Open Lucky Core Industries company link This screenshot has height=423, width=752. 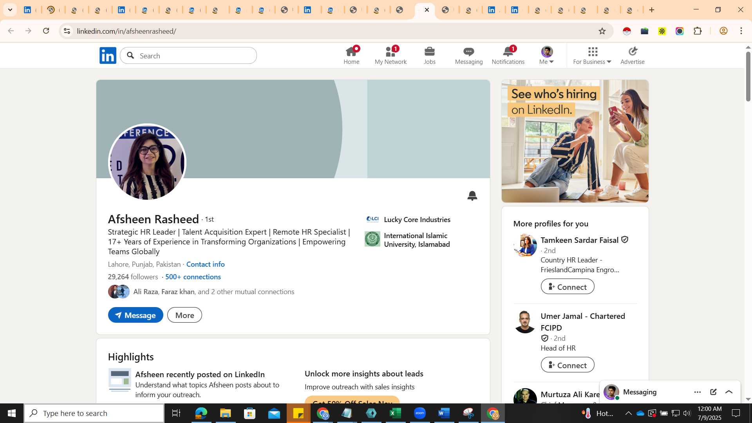click(x=417, y=220)
